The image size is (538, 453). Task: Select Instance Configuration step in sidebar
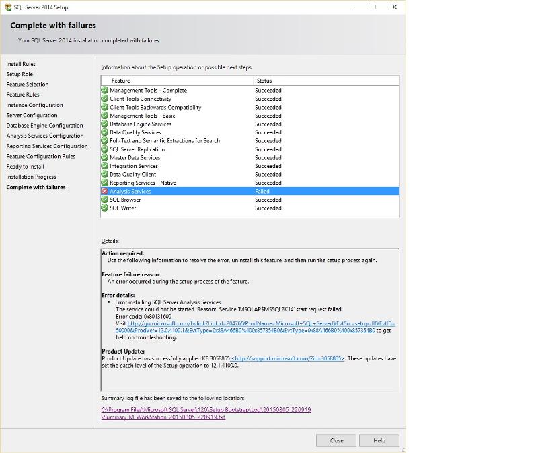pyautogui.click(x=35, y=105)
